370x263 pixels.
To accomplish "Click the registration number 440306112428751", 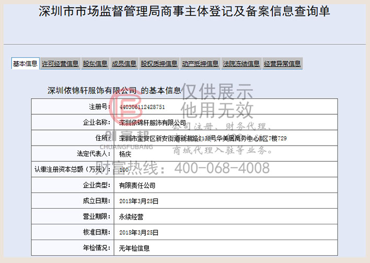I will pyautogui.click(x=142, y=107).
